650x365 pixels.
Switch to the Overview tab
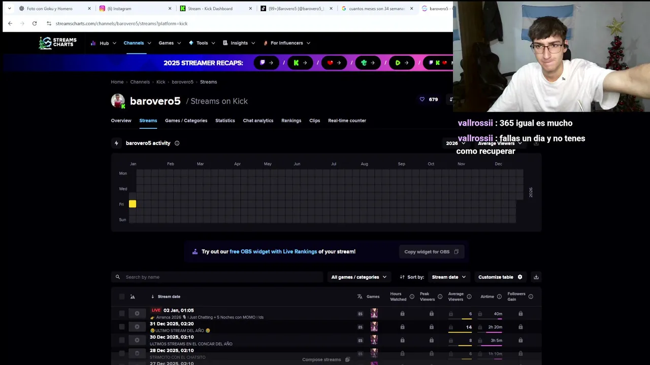(x=121, y=121)
